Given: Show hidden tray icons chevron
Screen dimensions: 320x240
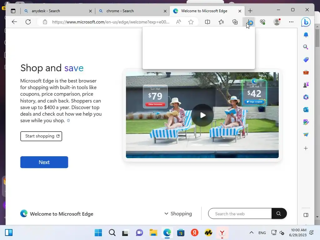Looking at the screenshot, I should click(x=252, y=232).
